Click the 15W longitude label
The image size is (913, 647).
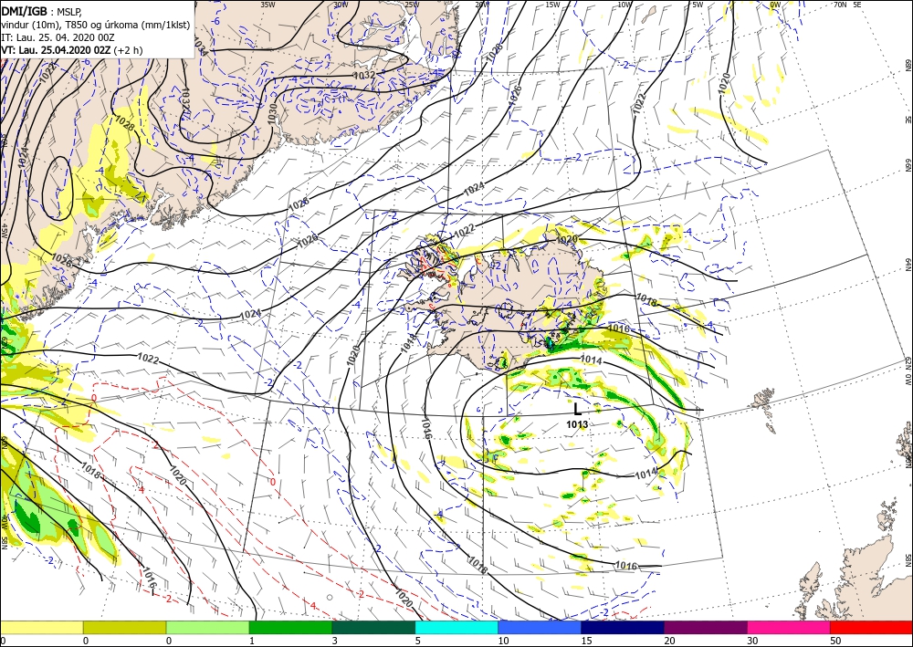[x=552, y=5]
